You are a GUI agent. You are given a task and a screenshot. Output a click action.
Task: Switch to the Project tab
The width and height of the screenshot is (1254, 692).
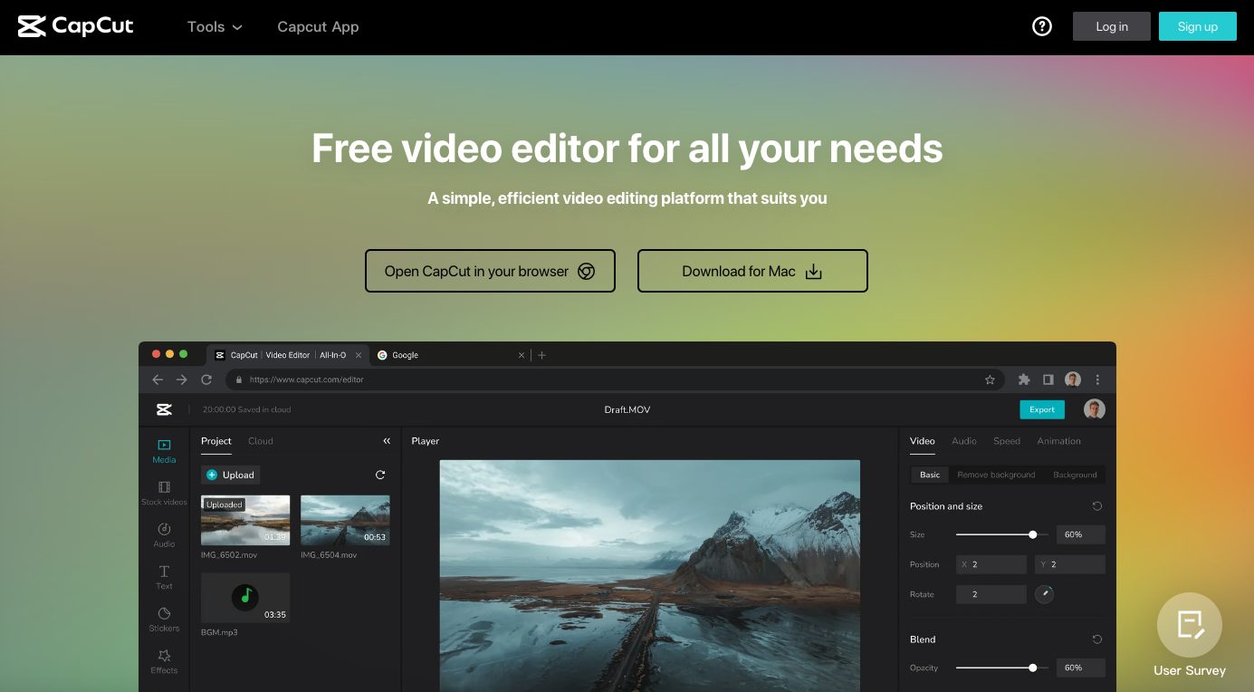pyautogui.click(x=216, y=441)
